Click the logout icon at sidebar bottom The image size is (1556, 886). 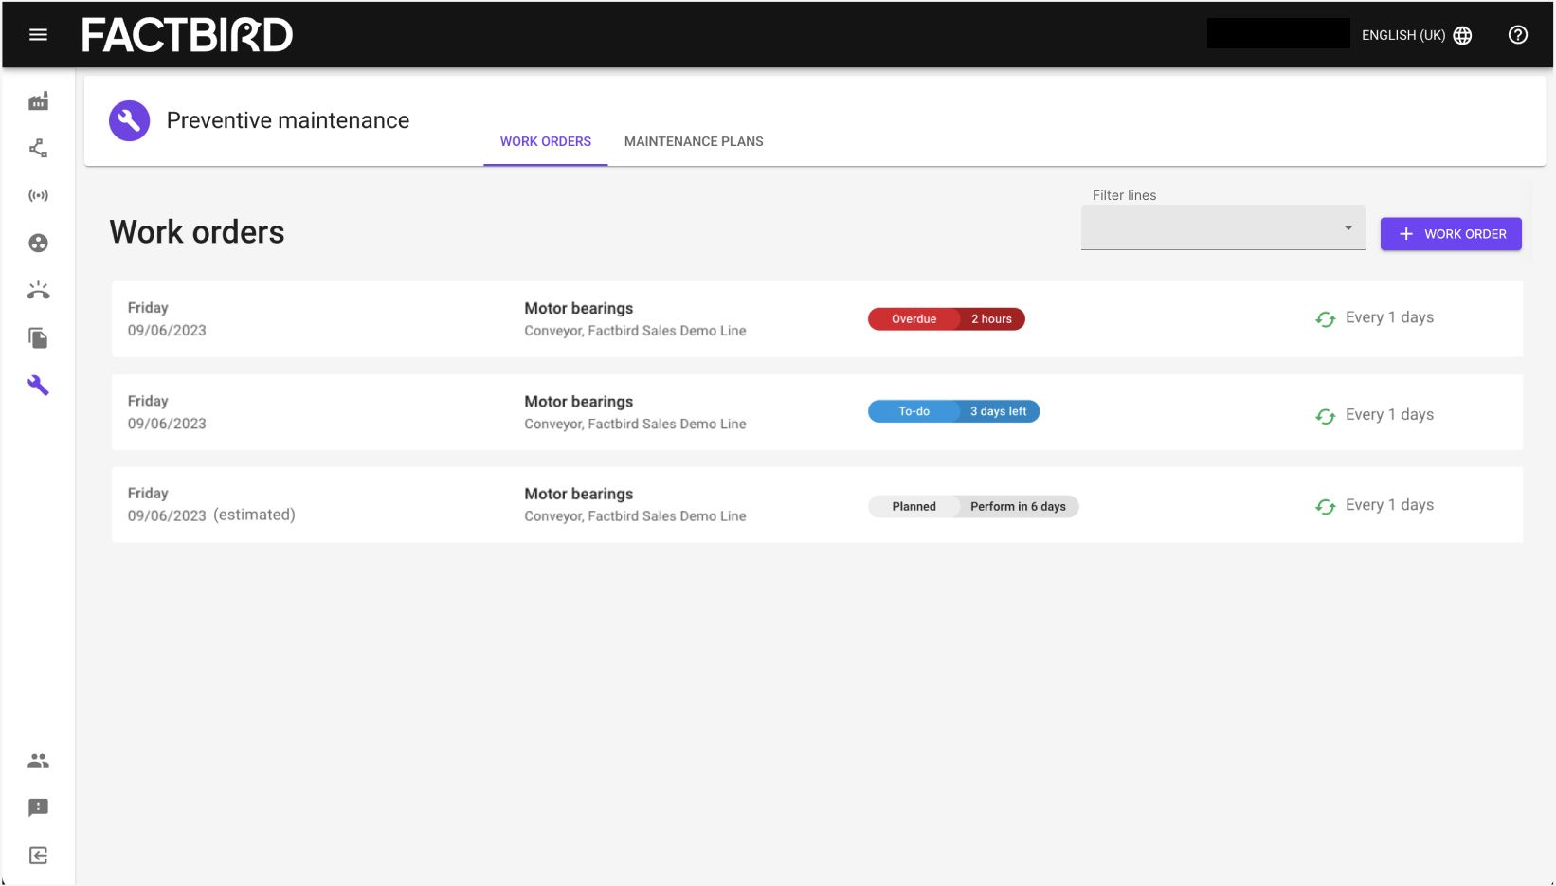click(38, 856)
